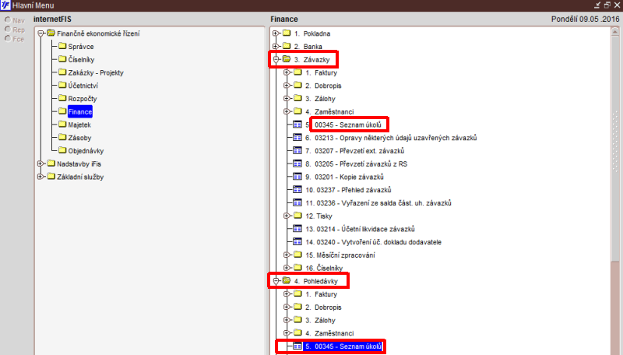Open 03213 - Opravy některých údajů uzavřených závazků

pyautogui.click(x=391, y=138)
